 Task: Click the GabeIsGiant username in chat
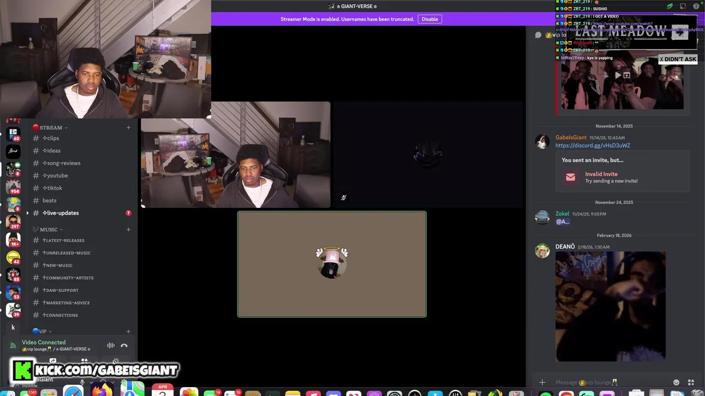tap(571, 137)
